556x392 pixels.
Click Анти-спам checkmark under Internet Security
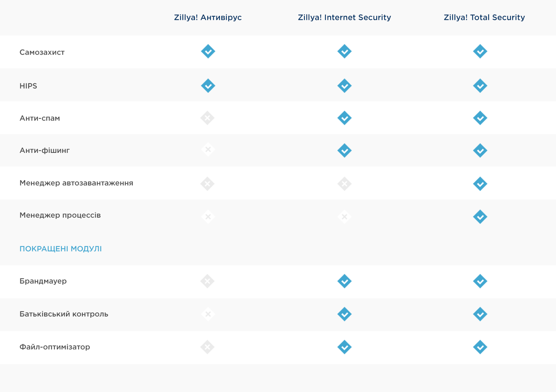(344, 118)
